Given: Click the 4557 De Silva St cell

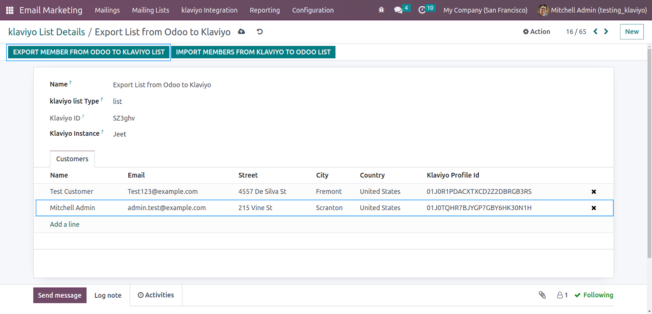Looking at the screenshot, I should tap(262, 191).
